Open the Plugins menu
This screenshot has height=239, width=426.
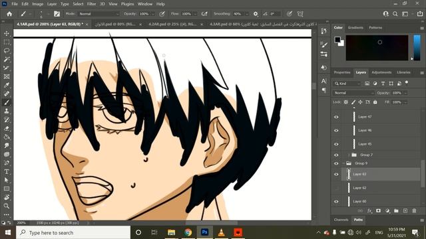pos(127,4)
